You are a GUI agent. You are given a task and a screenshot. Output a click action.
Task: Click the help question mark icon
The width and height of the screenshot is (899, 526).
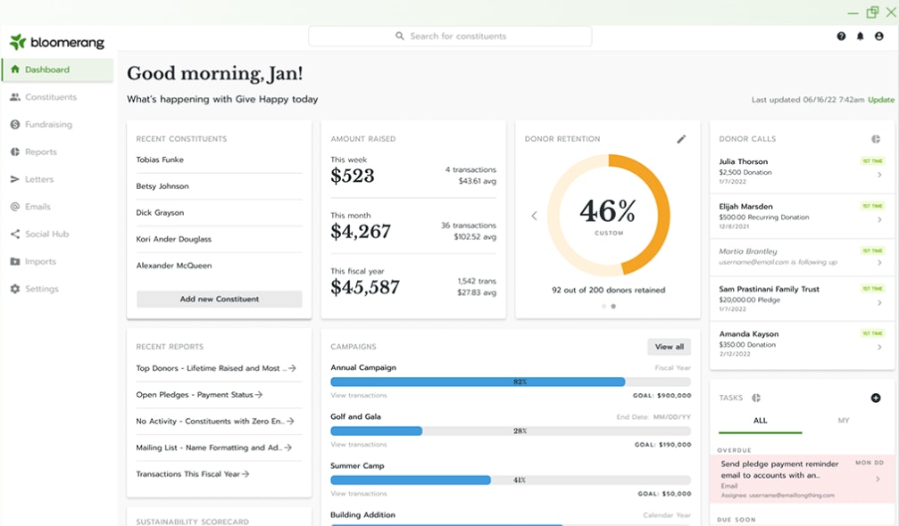point(841,37)
